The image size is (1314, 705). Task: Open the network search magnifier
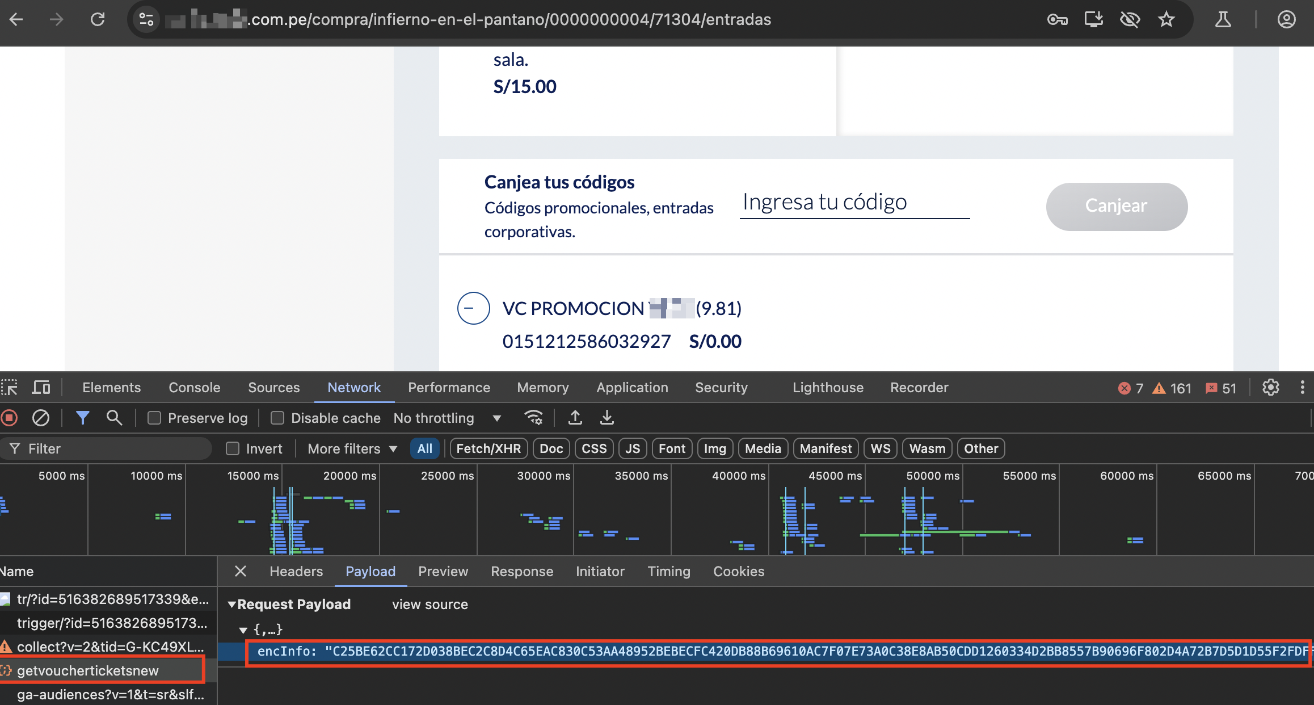click(114, 418)
